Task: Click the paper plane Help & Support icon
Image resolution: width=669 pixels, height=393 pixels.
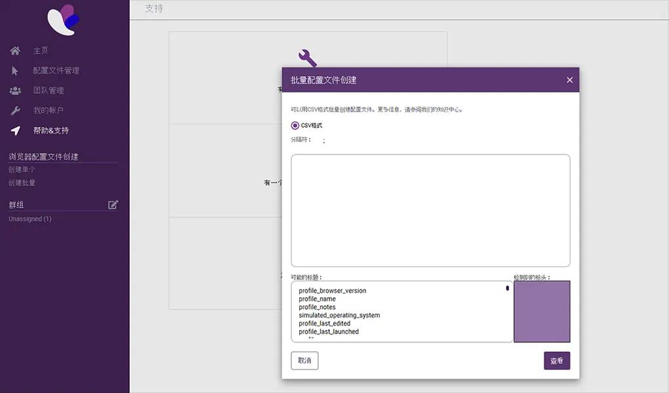Action: click(15, 131)
